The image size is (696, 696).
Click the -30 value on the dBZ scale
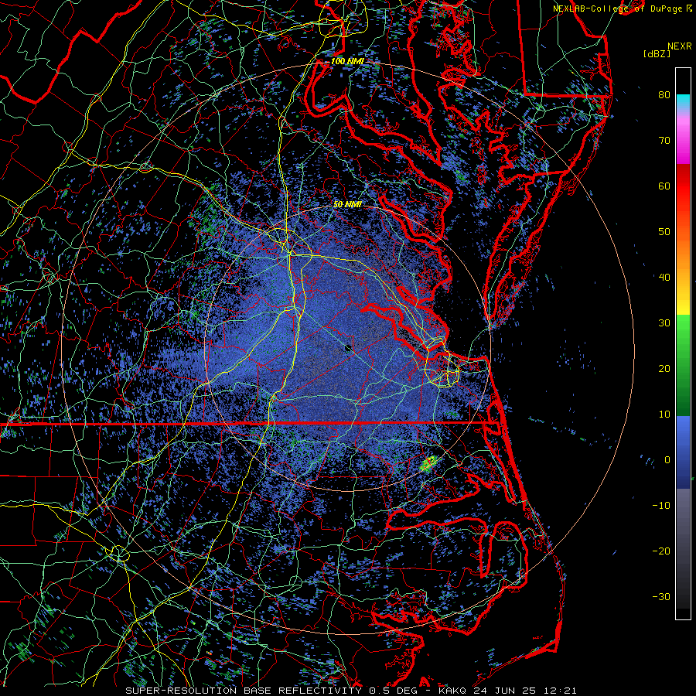pyautogui.click(x=661, y=596)
